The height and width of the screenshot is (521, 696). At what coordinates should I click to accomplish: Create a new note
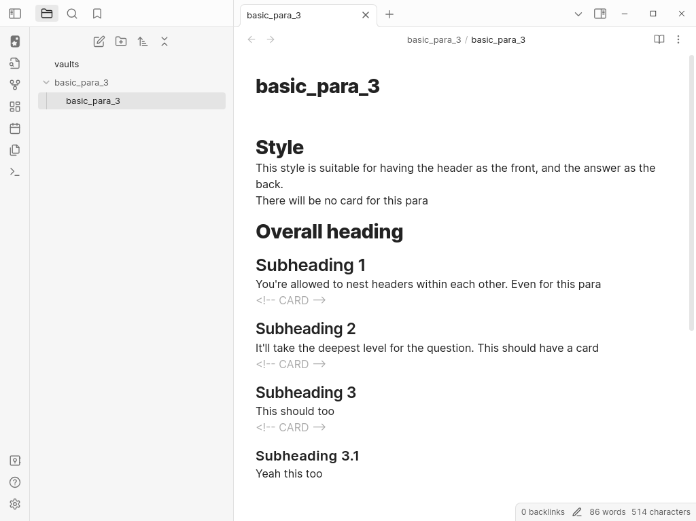click(99, 41)
